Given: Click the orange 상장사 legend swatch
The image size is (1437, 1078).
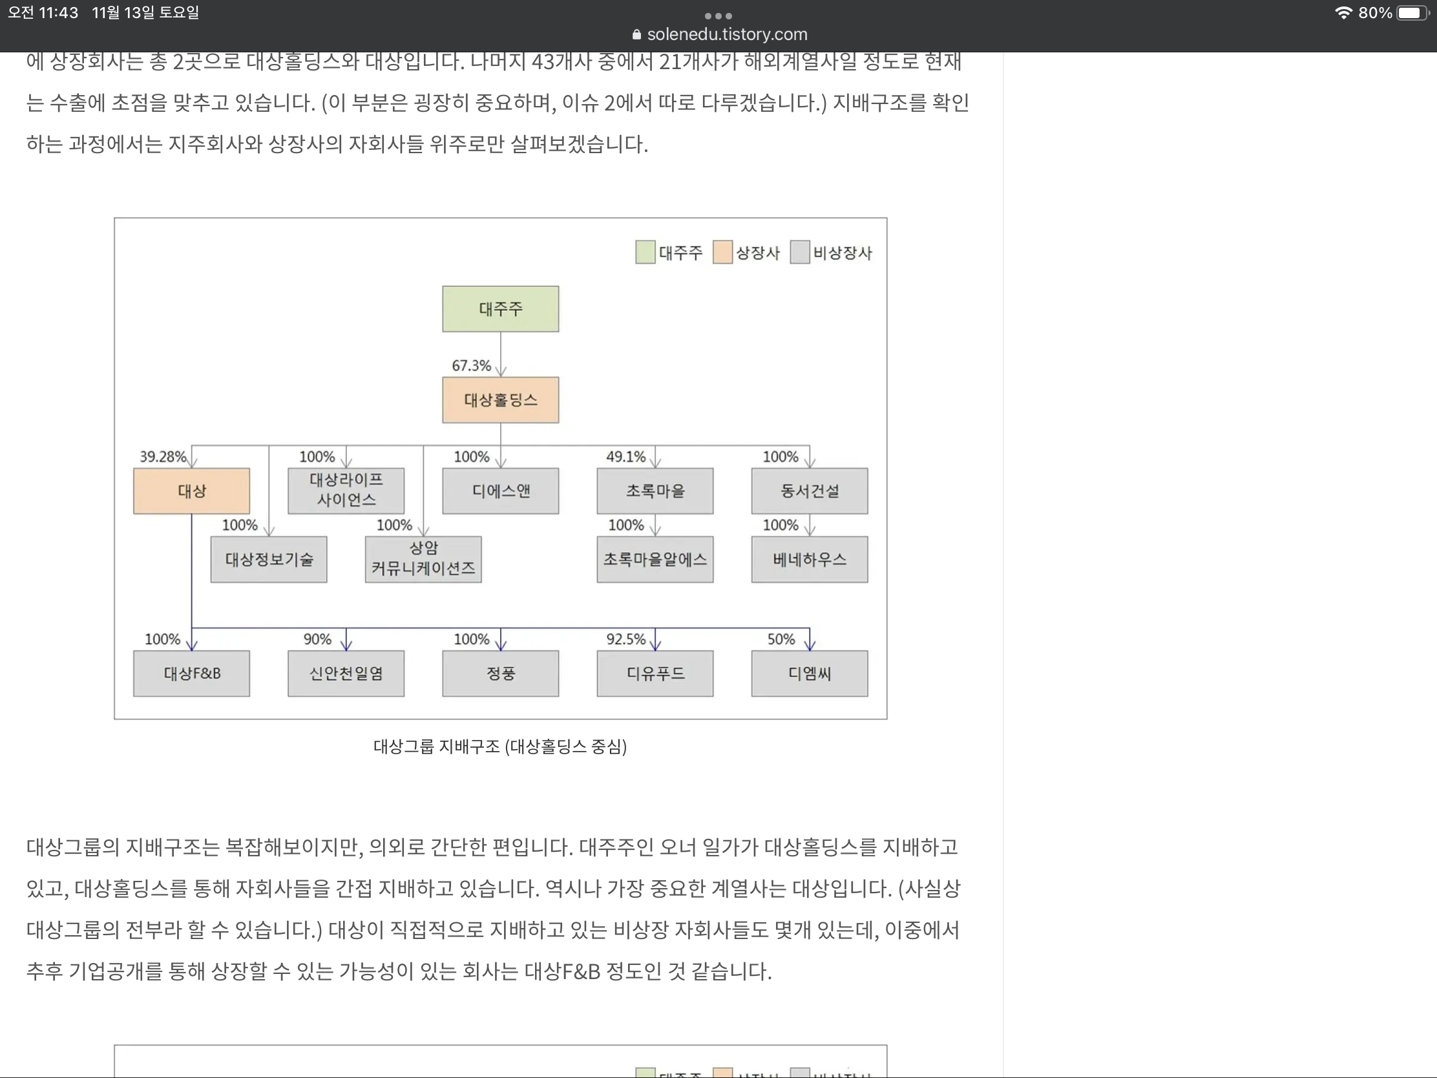Looking at the screenshot, I should [722, 252].
